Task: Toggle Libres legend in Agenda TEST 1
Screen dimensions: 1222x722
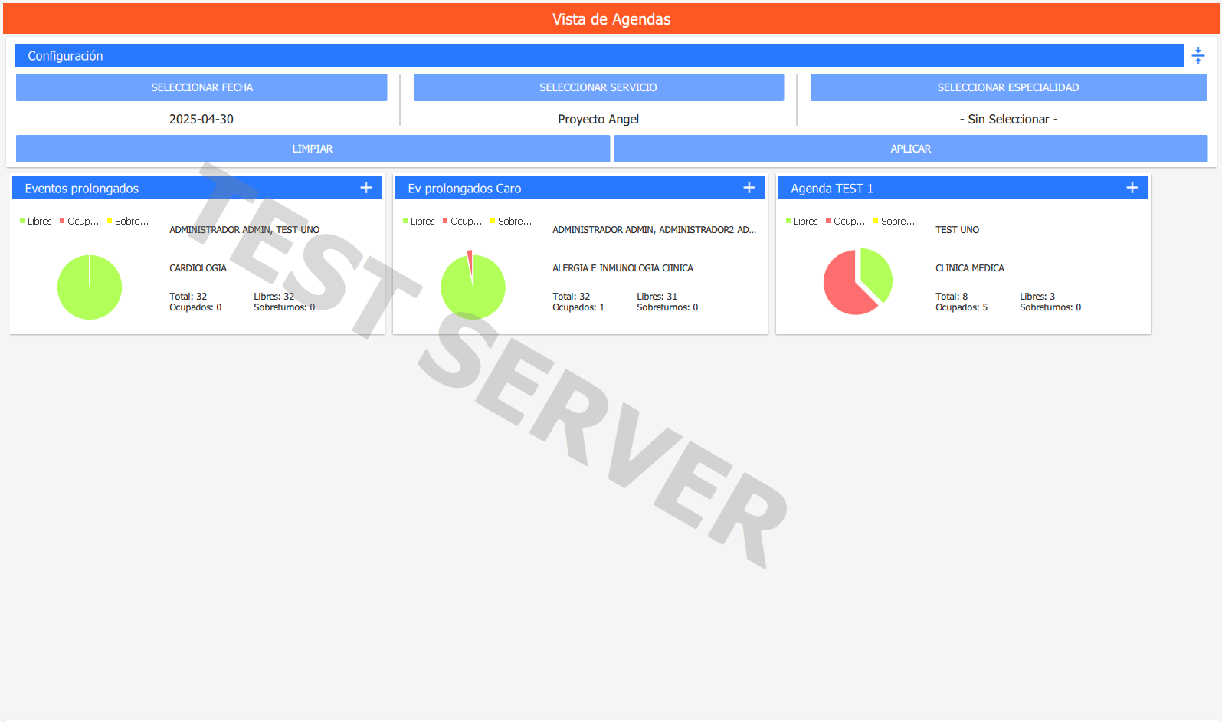Action: (x=802, y=222)
